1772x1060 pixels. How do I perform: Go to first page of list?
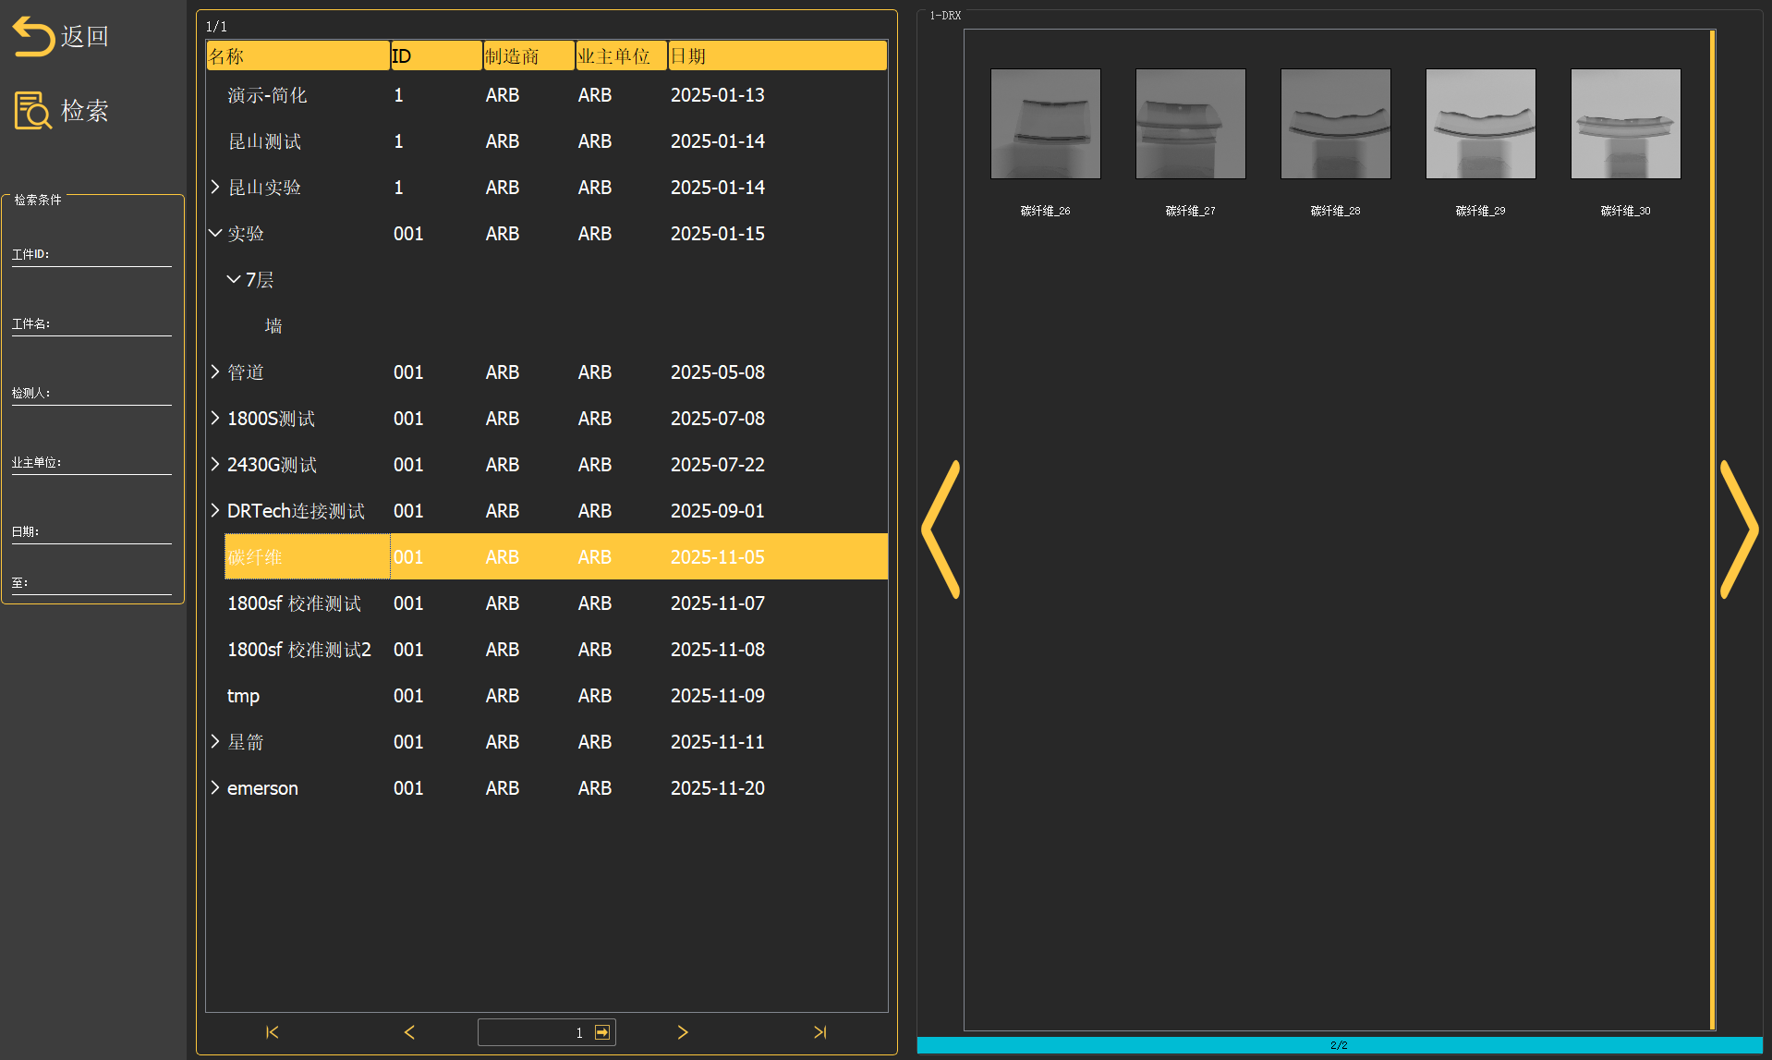pyautogui.click(x=272, y=1032)
